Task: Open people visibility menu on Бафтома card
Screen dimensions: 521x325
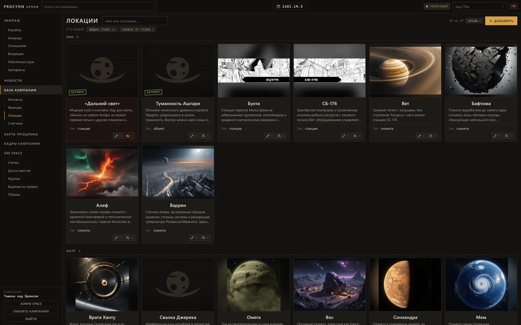Action: pyautogui.click(x=508, y=136)
